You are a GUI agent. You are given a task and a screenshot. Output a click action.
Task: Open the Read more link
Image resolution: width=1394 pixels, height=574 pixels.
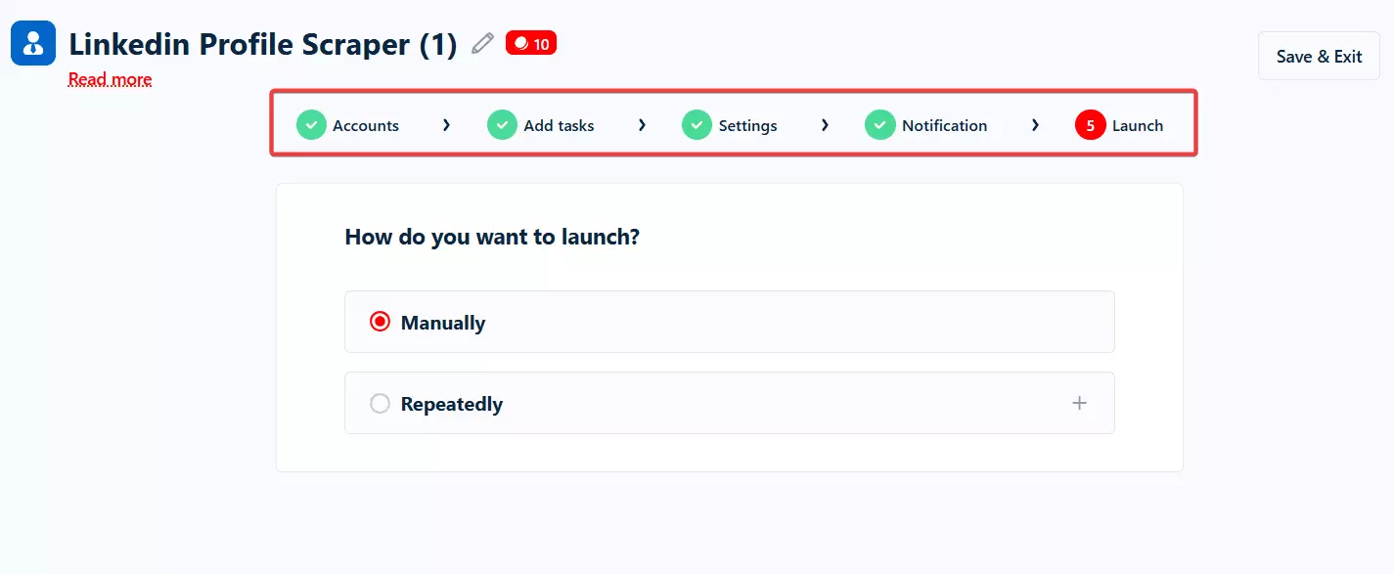[110, 79]
